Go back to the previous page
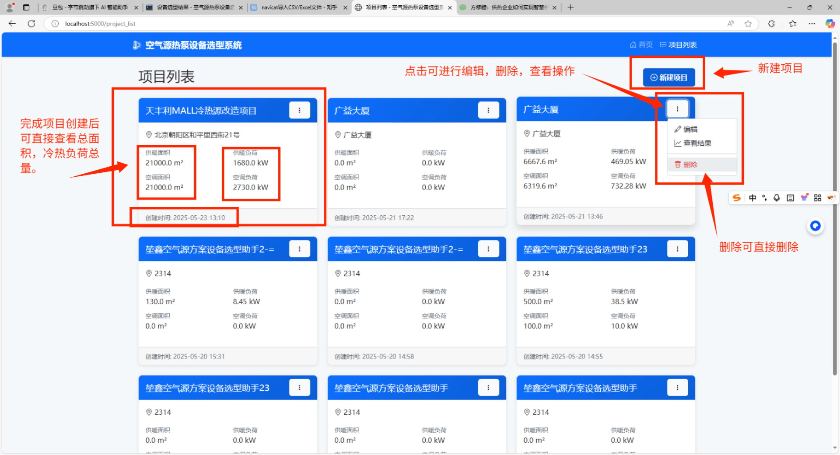840x455 pixels. click(x=12, y=24)
